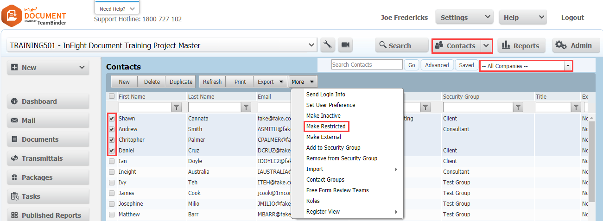This screenshot has width=603, height=221.
Task: Select Add to Security Group option
Action: pyautogui.click(x=333, y=148)
